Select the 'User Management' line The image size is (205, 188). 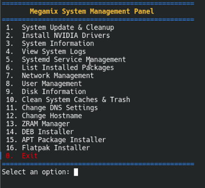coord(44,84)
